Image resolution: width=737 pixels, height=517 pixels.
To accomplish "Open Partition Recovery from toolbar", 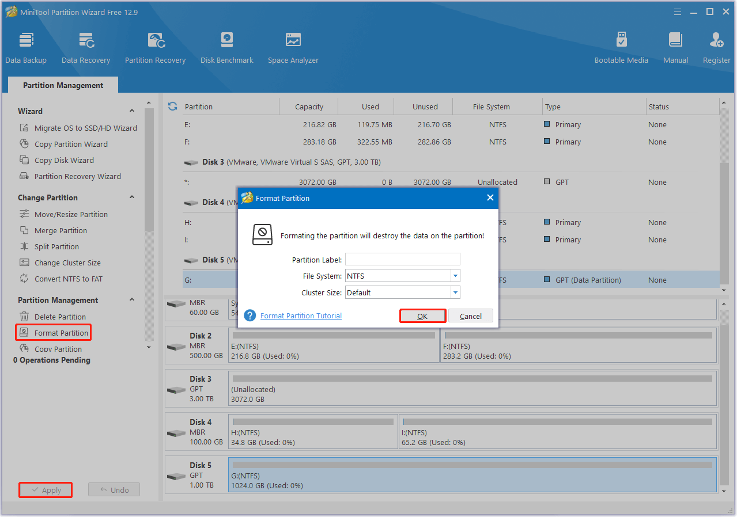I will pos(155,47).
